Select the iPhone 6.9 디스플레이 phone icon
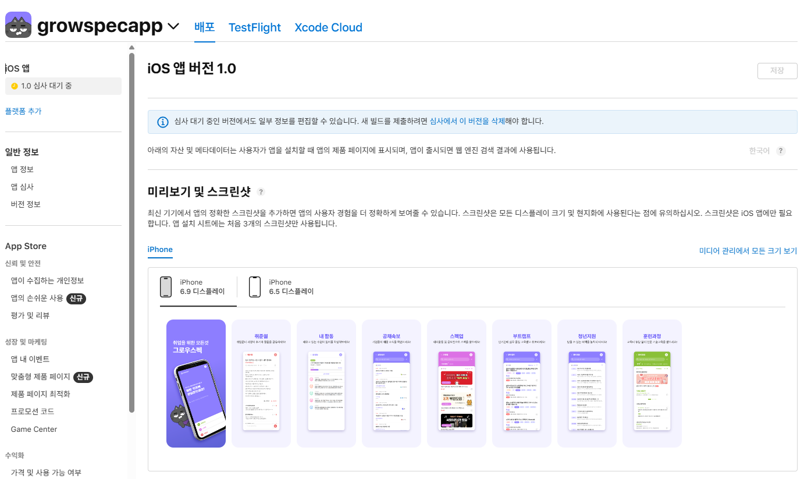Image resolution: width=804 pixels, height=479 pixels. pyautogui.click(x=166, y=287)
